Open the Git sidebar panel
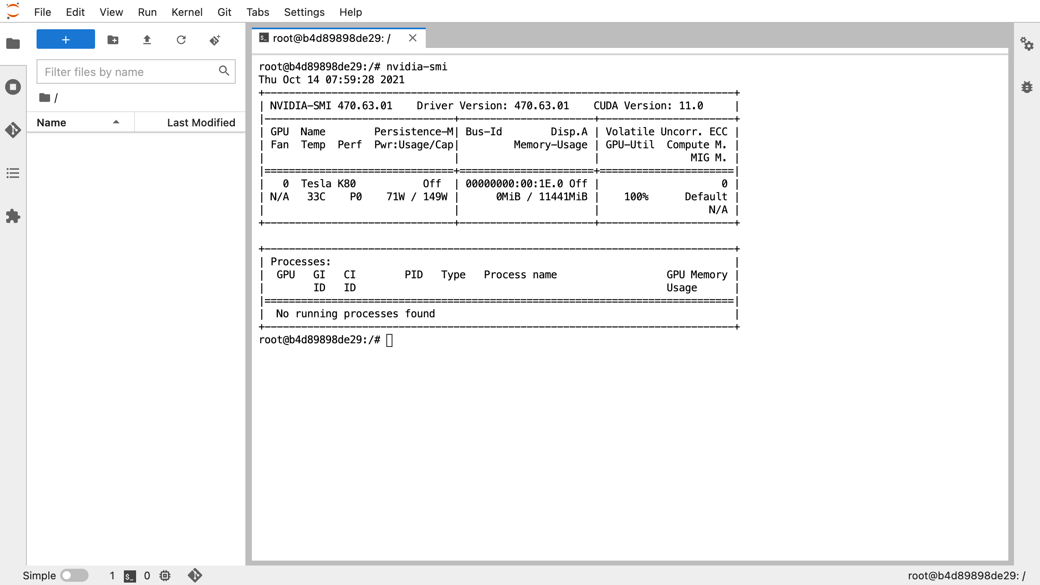 13,130
